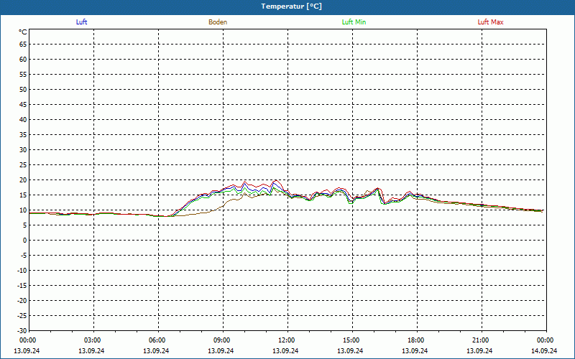Click the 50 value on temperature axis

23,89
